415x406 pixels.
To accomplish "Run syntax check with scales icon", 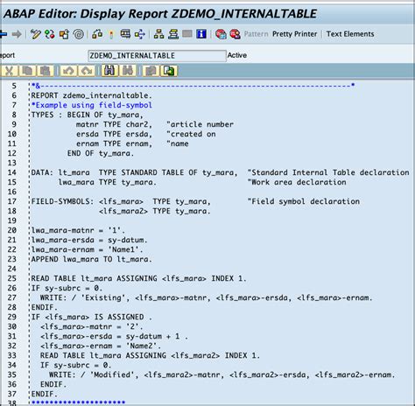I will (x=97, y=34).
